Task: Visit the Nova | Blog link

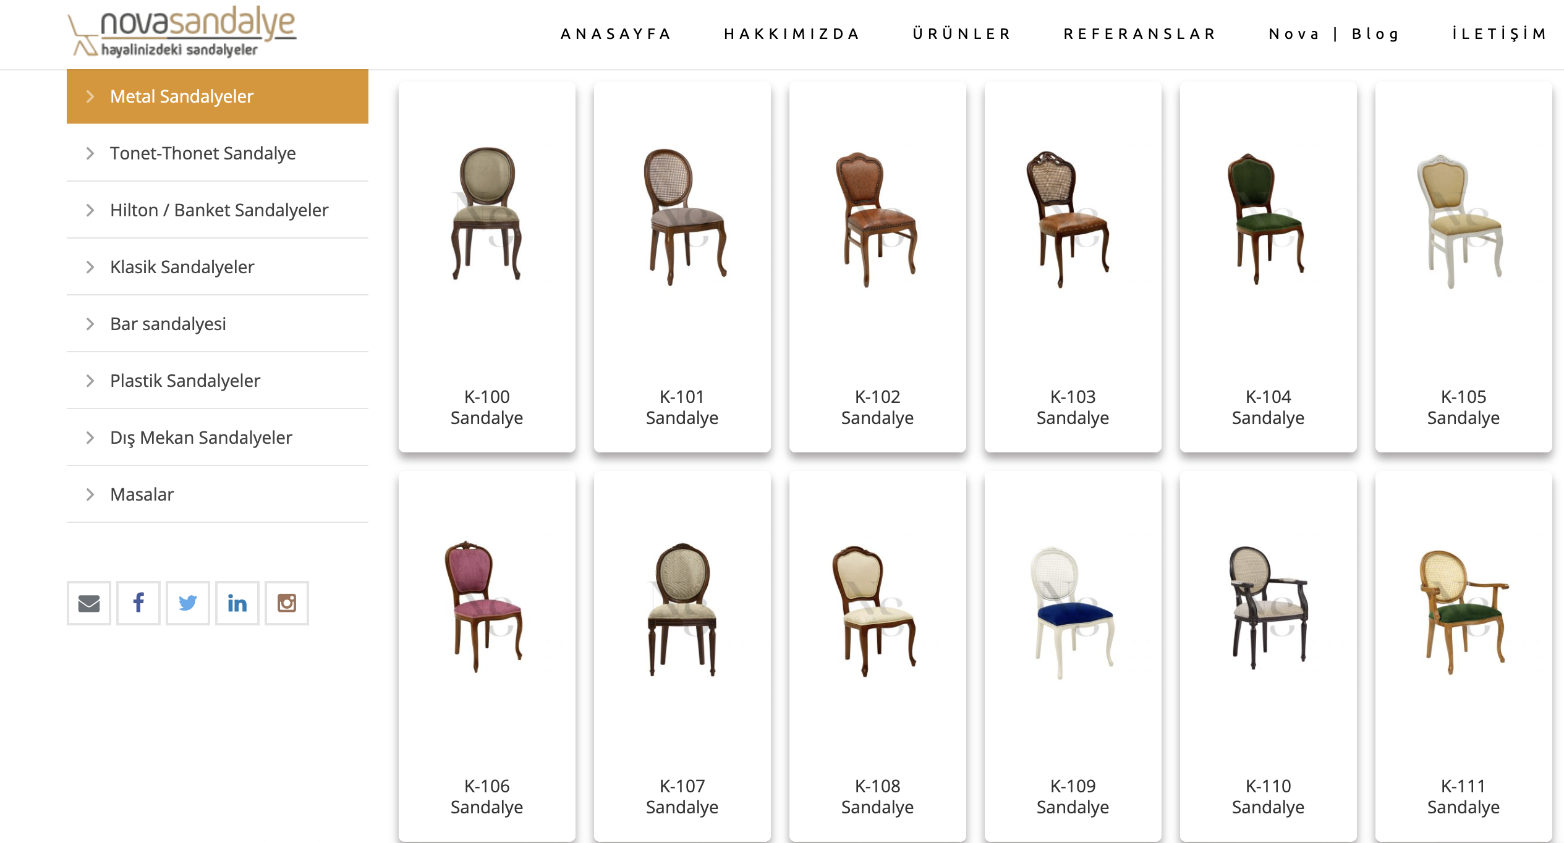Action: pyautogui.click(x=1335, y=34)
